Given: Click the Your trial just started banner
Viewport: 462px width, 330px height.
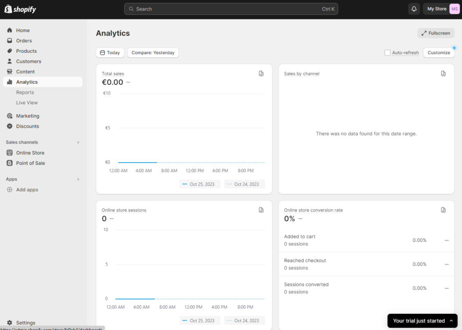Looking at the screenshot, I should tap(422, 321).
